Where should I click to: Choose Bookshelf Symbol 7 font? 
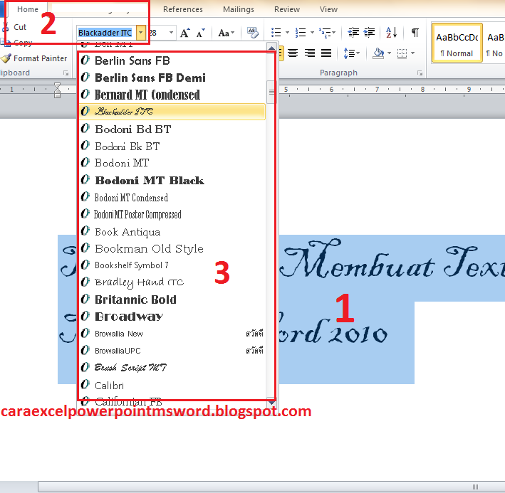[172, 265]
